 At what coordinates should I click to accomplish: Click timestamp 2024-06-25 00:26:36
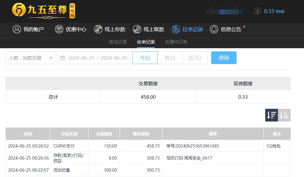point(28,158)
